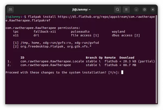The height and width of the screenshot is (110, 163).
Task: Click the 'org.freedesktop.Flatpak' footnote line
Action: (52, 46)
